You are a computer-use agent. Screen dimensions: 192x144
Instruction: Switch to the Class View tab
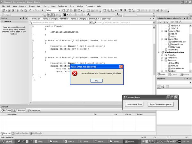174,75
